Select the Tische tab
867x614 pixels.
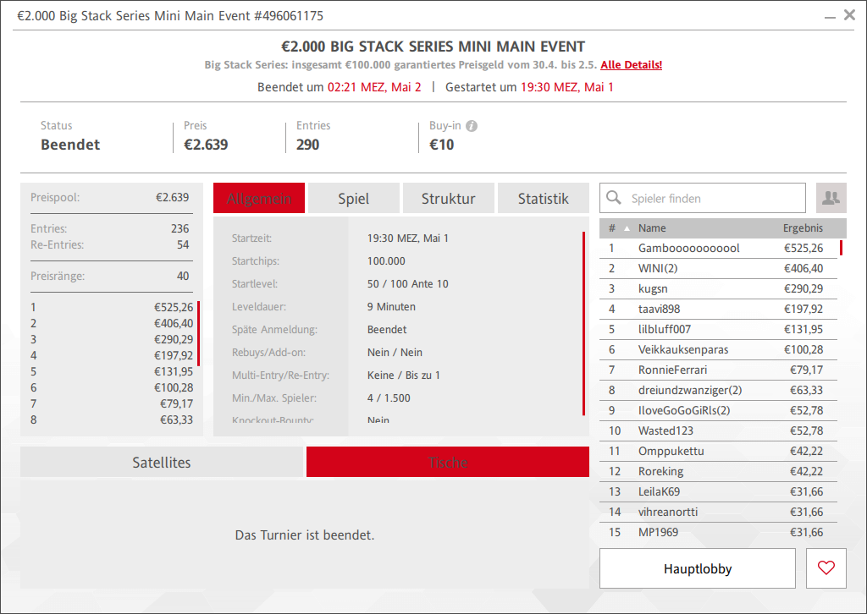pos(448,462)
